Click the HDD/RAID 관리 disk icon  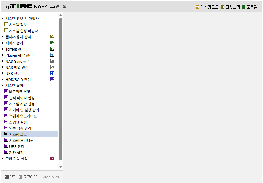pos(52,79)
